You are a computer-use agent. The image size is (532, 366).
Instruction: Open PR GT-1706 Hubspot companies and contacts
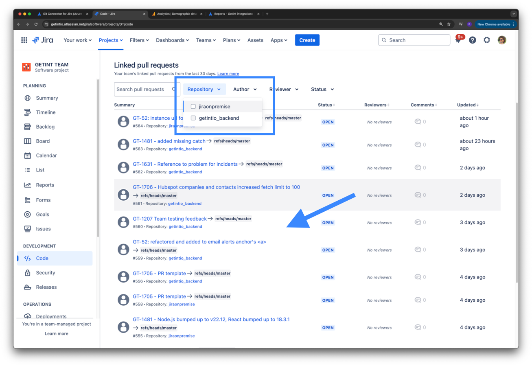(x=216, y=187)
